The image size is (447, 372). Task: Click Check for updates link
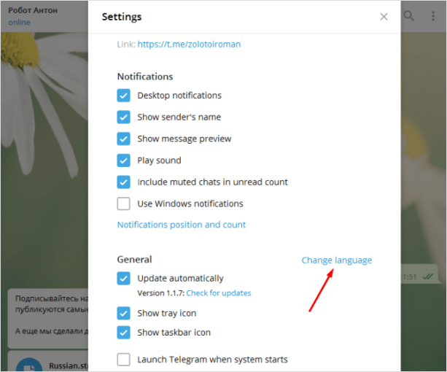[219, 293]
